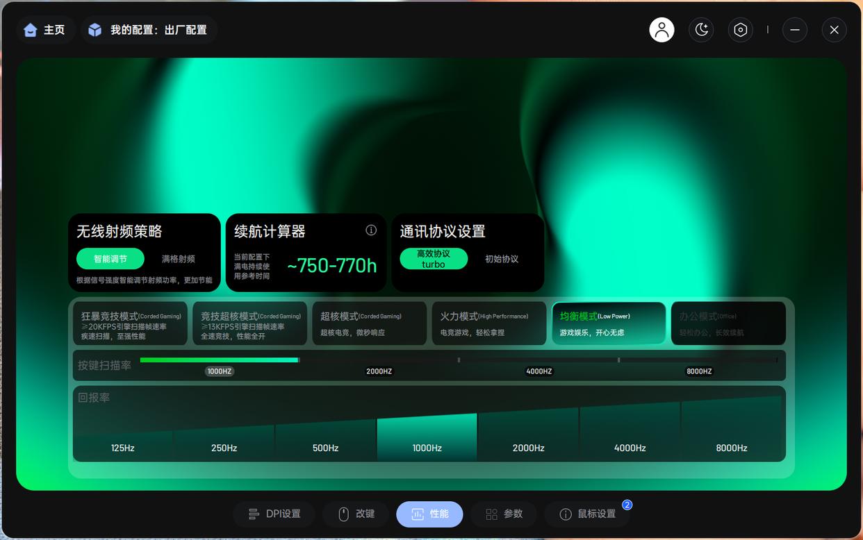The image size is (863, 540).
Task: Choose 办公模式 Office mode
Action: point(728,323)
